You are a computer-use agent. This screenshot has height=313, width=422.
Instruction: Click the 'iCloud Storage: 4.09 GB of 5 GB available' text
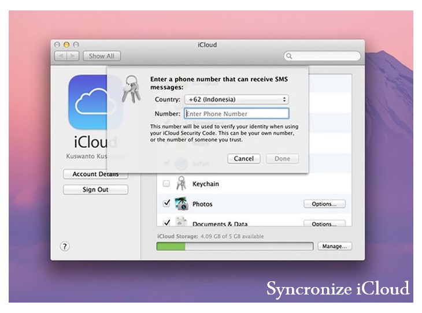pos(210,236)
